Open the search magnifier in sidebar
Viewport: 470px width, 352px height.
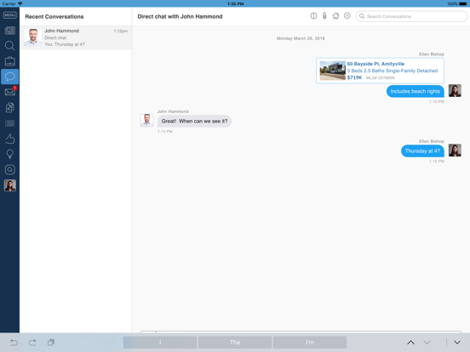(x=10, y=46)
